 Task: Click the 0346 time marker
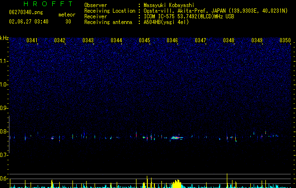(x=172, y=40)
